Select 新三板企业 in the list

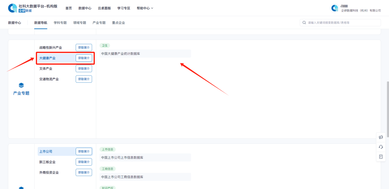coord(48,162)
